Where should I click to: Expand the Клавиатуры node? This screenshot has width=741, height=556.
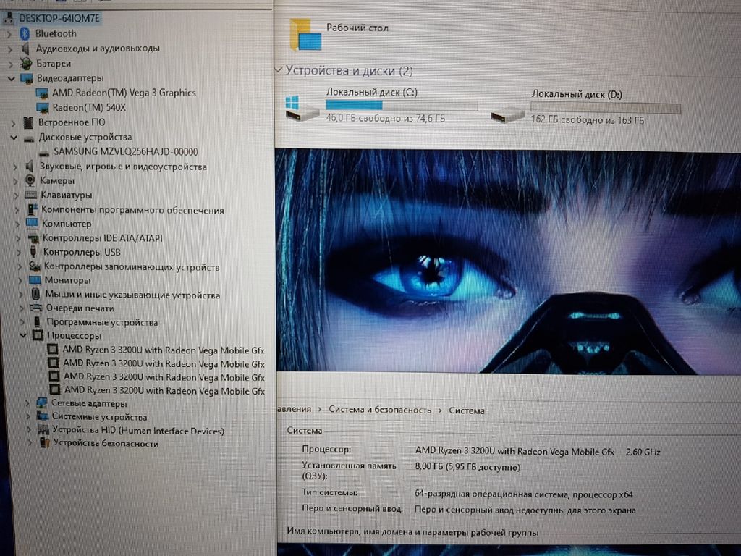pyautogui.click(x=17, y=195)
